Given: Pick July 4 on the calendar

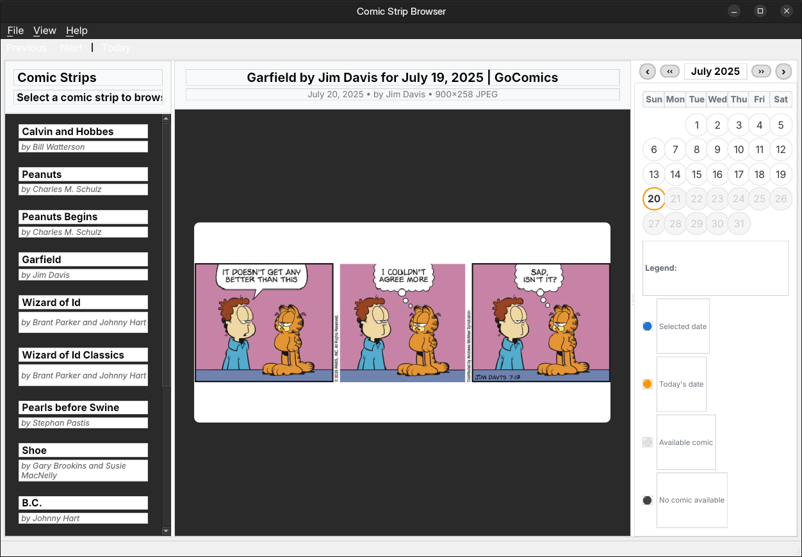Looking at the screenshot, I should pos(759,125).
